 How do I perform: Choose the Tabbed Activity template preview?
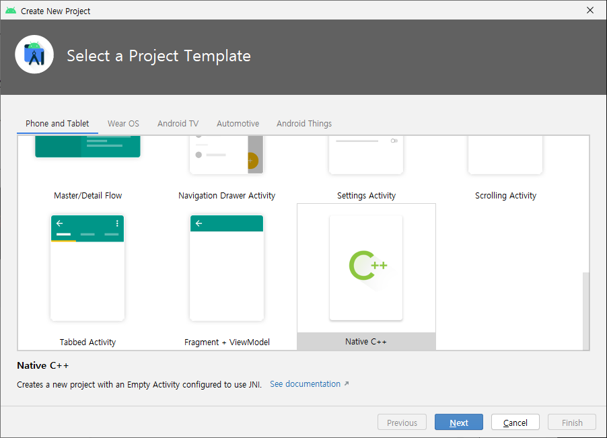(x=87, y=268)
